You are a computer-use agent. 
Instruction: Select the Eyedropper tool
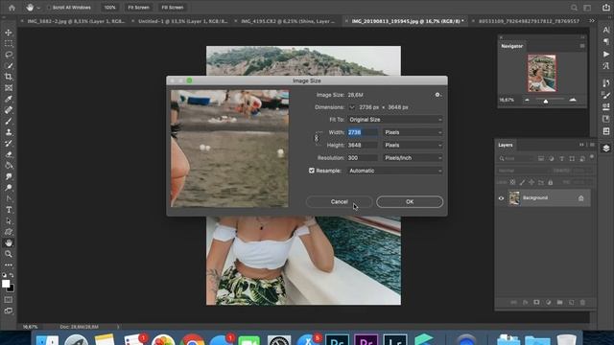[x=9, y=99]
